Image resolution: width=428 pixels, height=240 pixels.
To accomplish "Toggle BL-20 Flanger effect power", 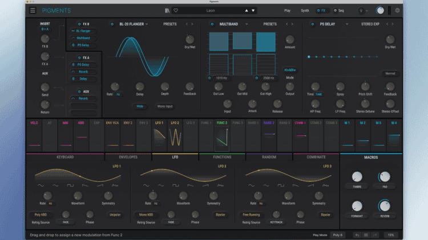I will click(x=112, y=24).
